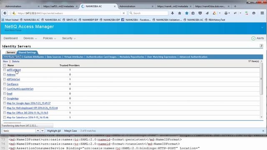Viewport: 267px width, 150px height.
Task: Jump to the previous find match arrow
Action: point(38,130)
